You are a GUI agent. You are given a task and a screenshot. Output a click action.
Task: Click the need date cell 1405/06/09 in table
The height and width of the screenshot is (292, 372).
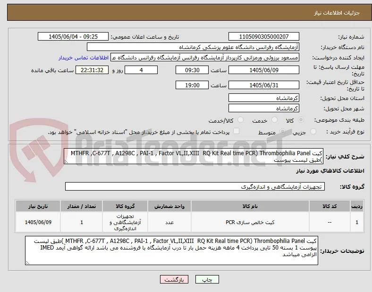[38, 222]
